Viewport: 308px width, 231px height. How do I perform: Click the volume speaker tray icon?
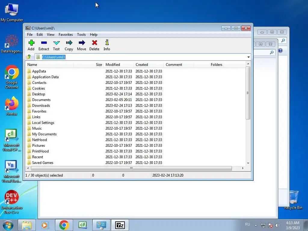pyautogui.click(x=278, y=225)
